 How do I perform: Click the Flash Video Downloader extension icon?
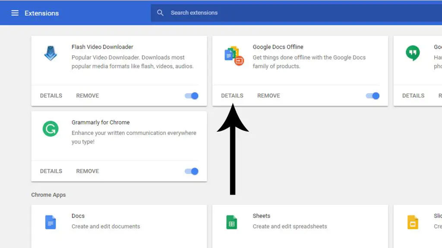coord(51,54)
